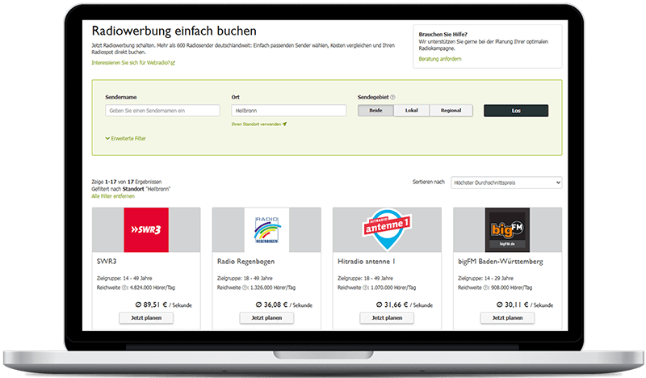Click the bigFM logo
The height and width of the screenshot is (378, 646).
[507, 229]
